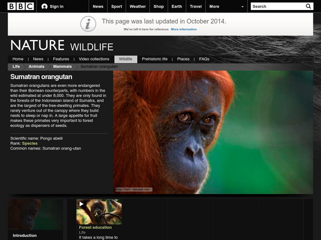The height and width of the screenshot is (240, 321).
Task: Focus the Search input field
Action: tap(278, 6)
